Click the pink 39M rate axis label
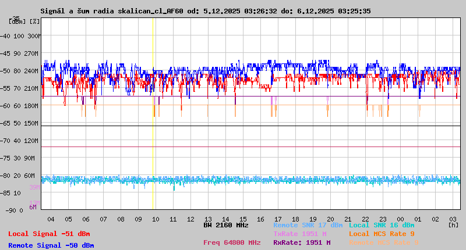Image resolution: width=466 pixels, height=250 pixels. click(34, 187)
